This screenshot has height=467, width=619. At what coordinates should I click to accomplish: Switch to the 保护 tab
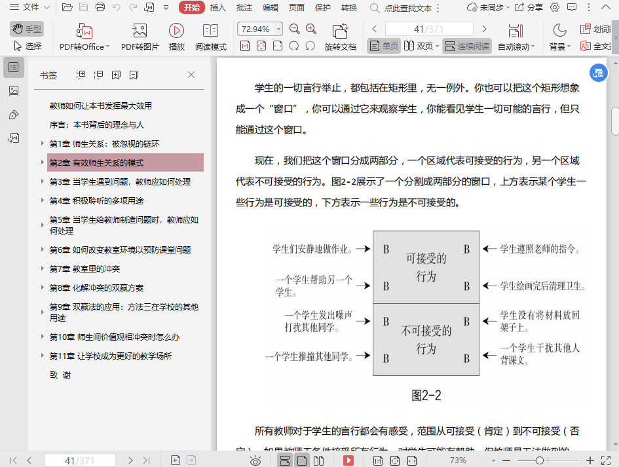(x=322, y=7)
